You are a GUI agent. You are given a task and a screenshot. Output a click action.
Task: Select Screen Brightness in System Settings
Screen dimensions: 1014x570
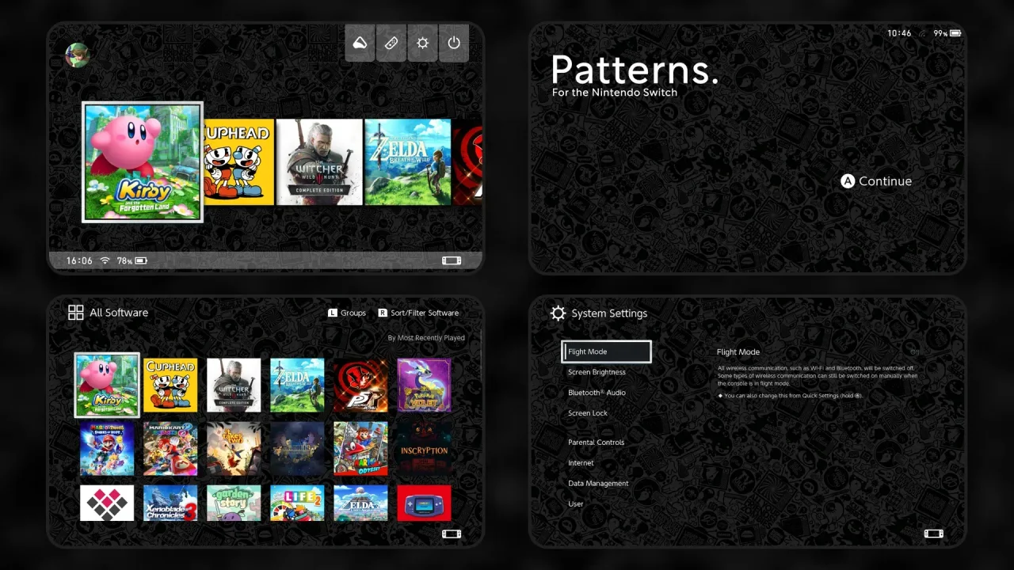coord(597,372)
